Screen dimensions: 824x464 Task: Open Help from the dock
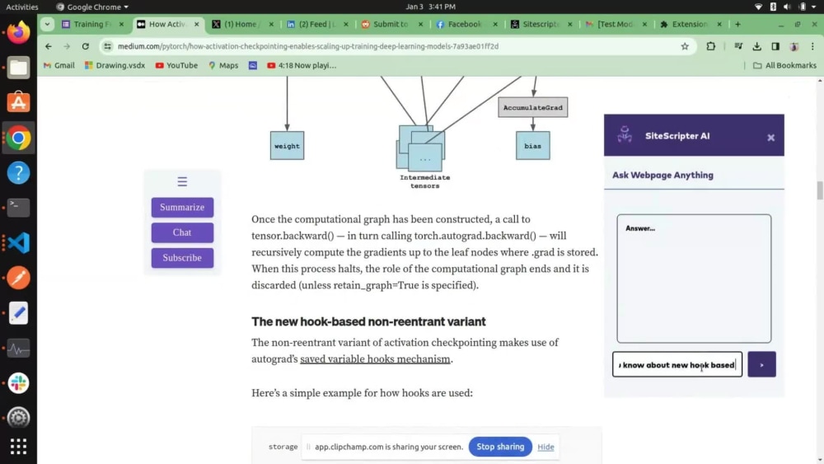pos(18,173)
